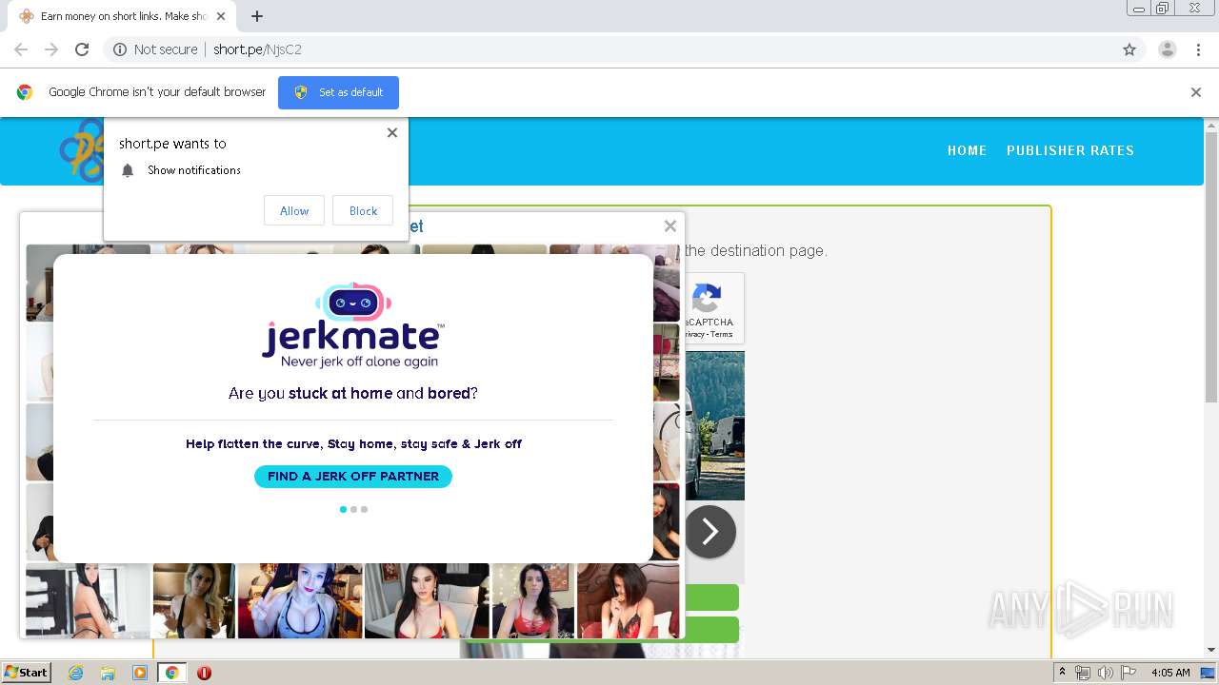The width and height of the screenshot is (1219, 685).
Task: Click the volume speaker tray icon
Action: [x=1105, y=673]
